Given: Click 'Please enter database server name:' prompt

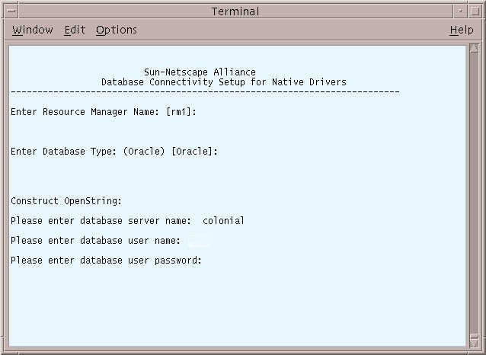Looking at the screenshot, I should 101,221.
